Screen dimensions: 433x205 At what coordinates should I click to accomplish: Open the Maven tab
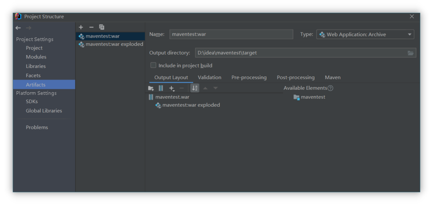click(333, 78)
